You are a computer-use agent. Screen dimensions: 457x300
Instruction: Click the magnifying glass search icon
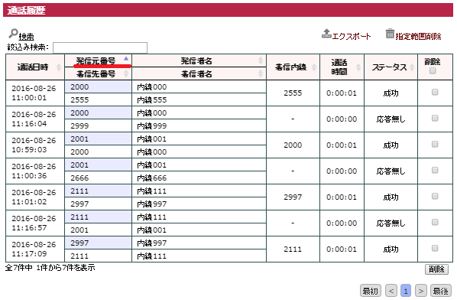(13, 34)
